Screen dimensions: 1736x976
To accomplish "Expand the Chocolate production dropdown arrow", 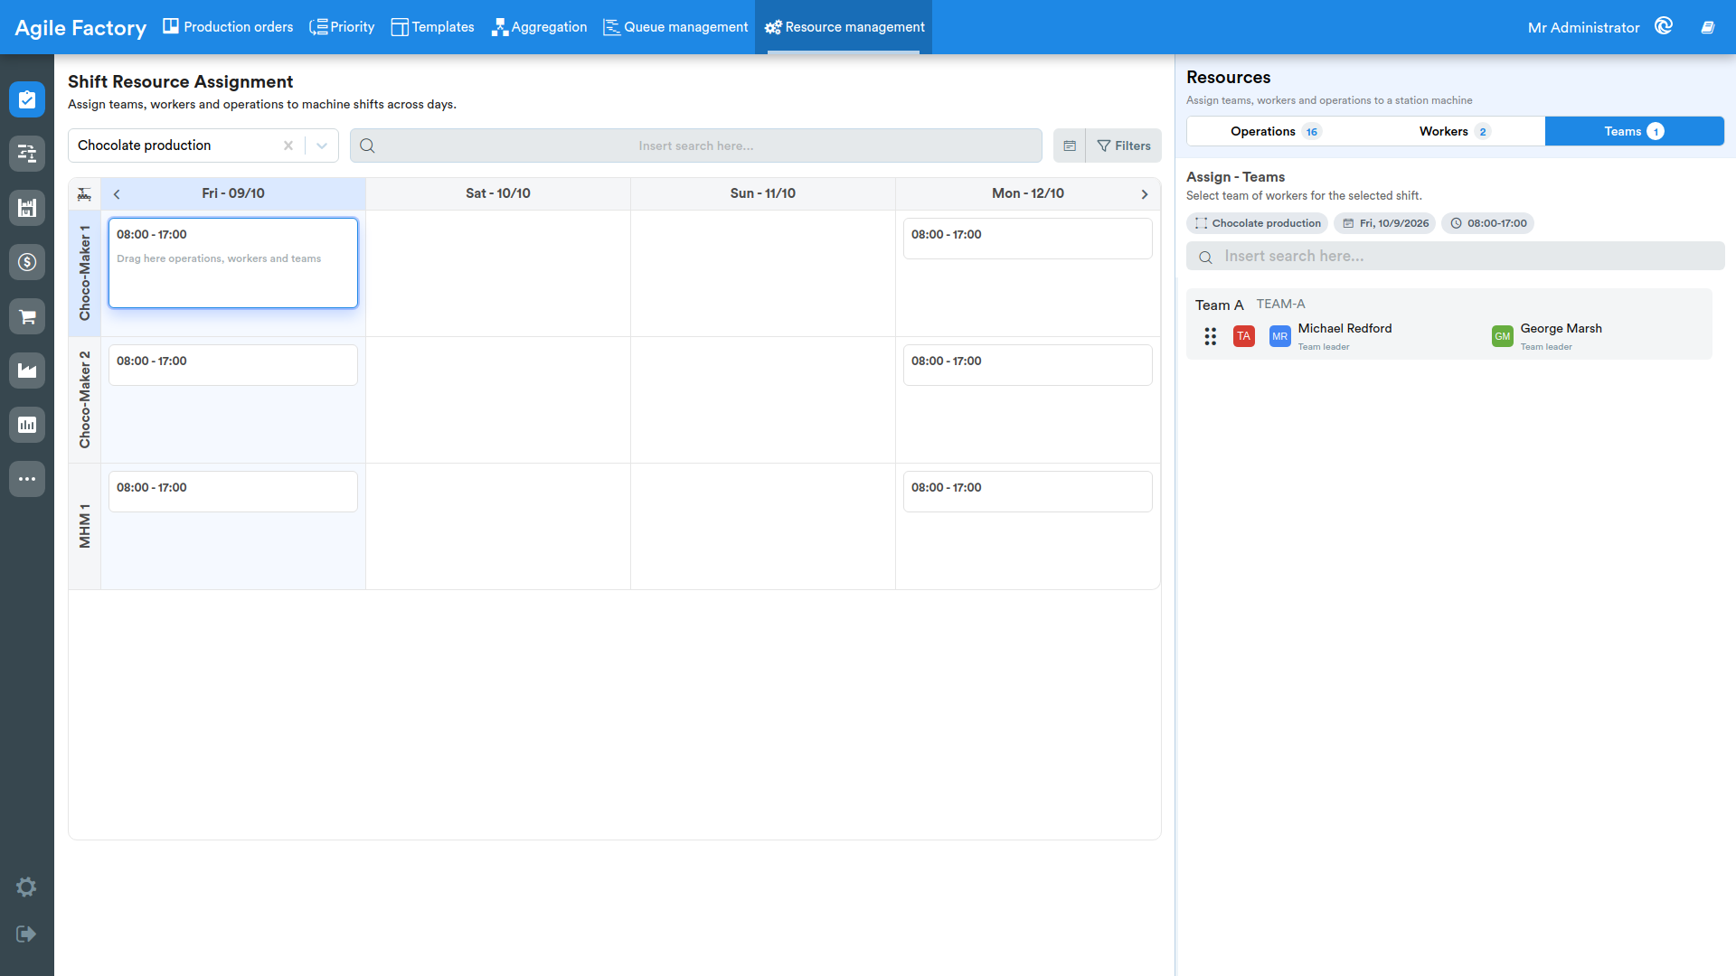I will pos(322,145).
